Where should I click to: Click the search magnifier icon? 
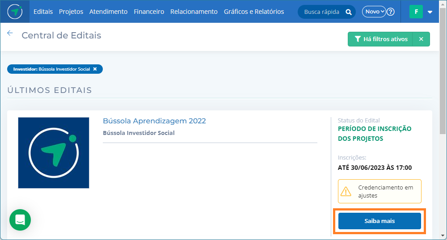(x=348, y=12)
